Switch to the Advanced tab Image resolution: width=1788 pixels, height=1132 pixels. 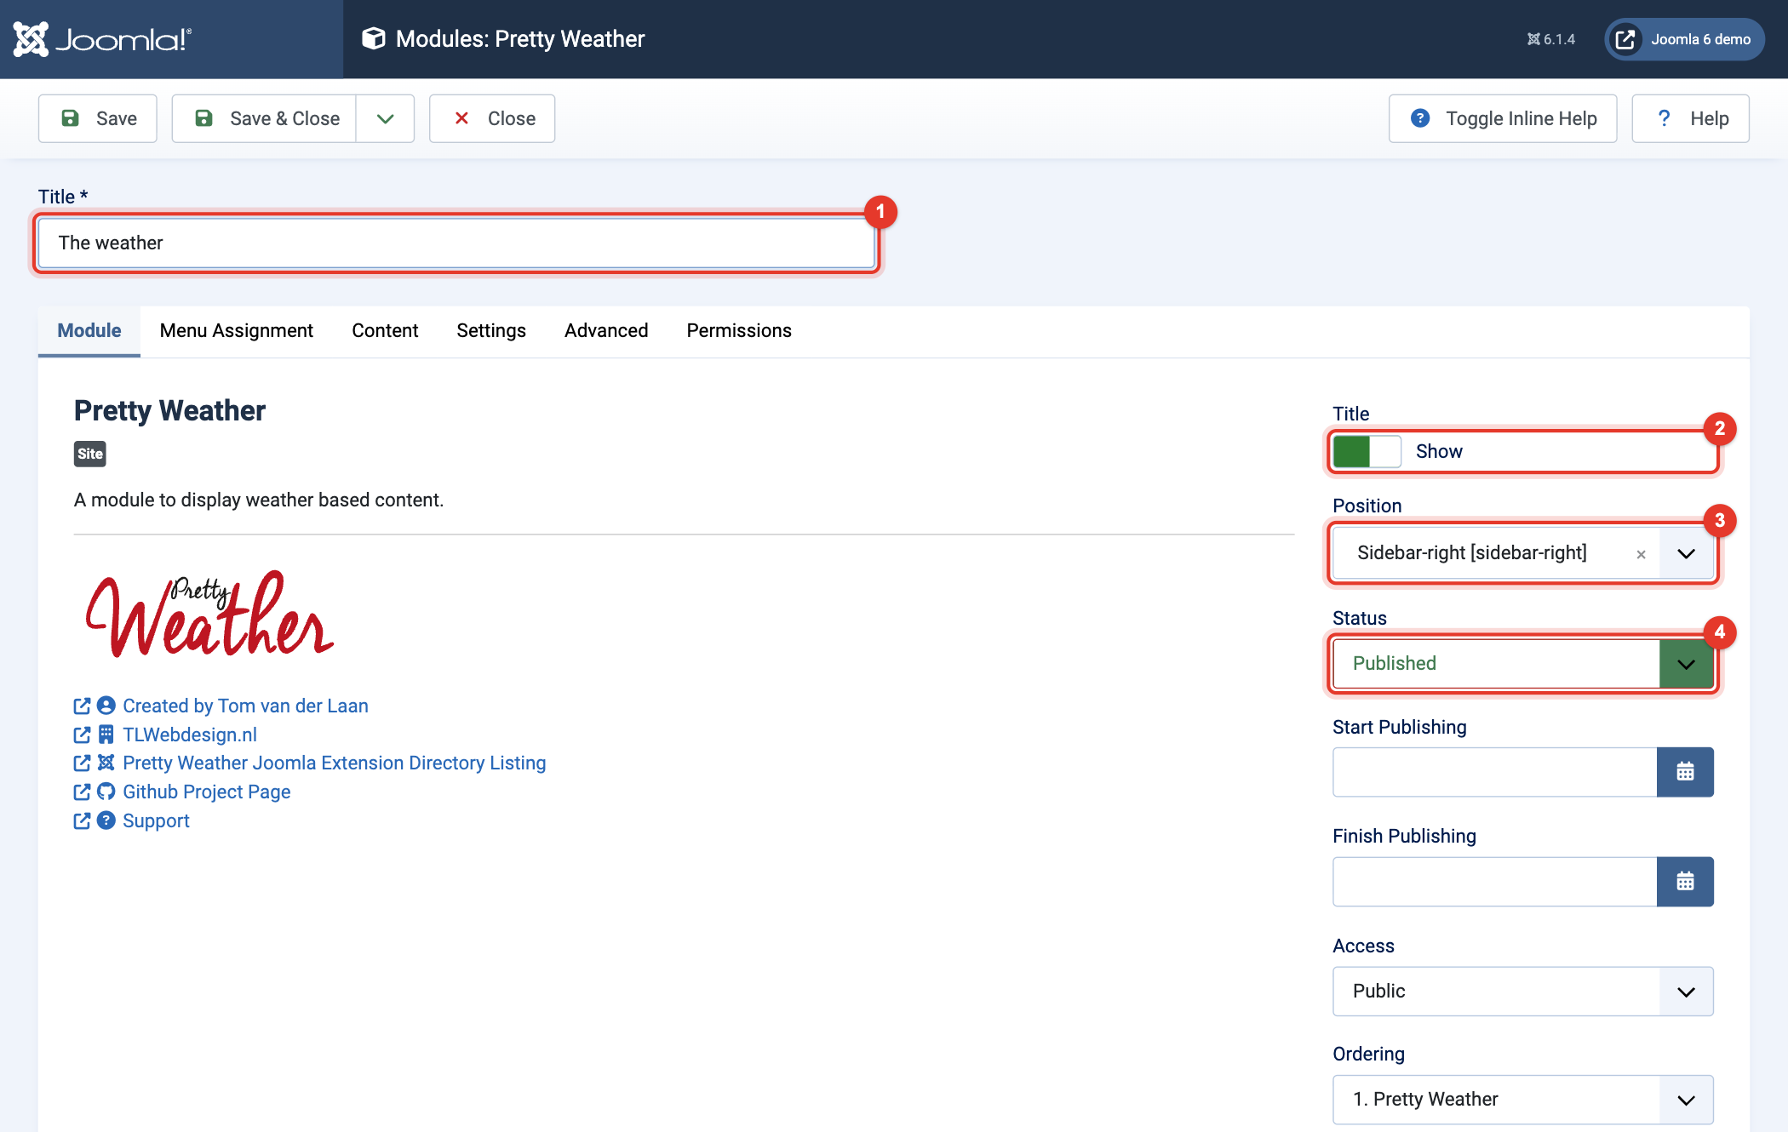tap(606, 330)
